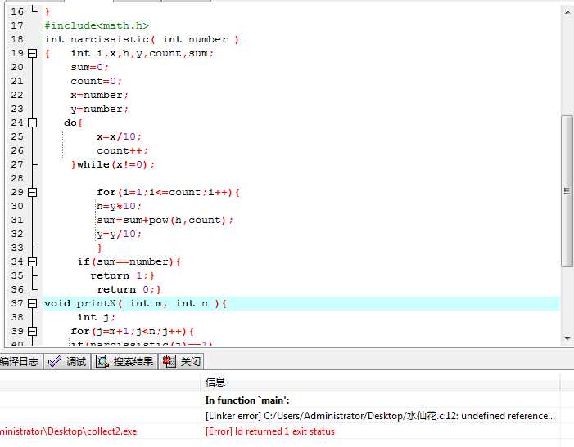
Task: Click the '#include<math.h>' line
Action: coord(97,25)
